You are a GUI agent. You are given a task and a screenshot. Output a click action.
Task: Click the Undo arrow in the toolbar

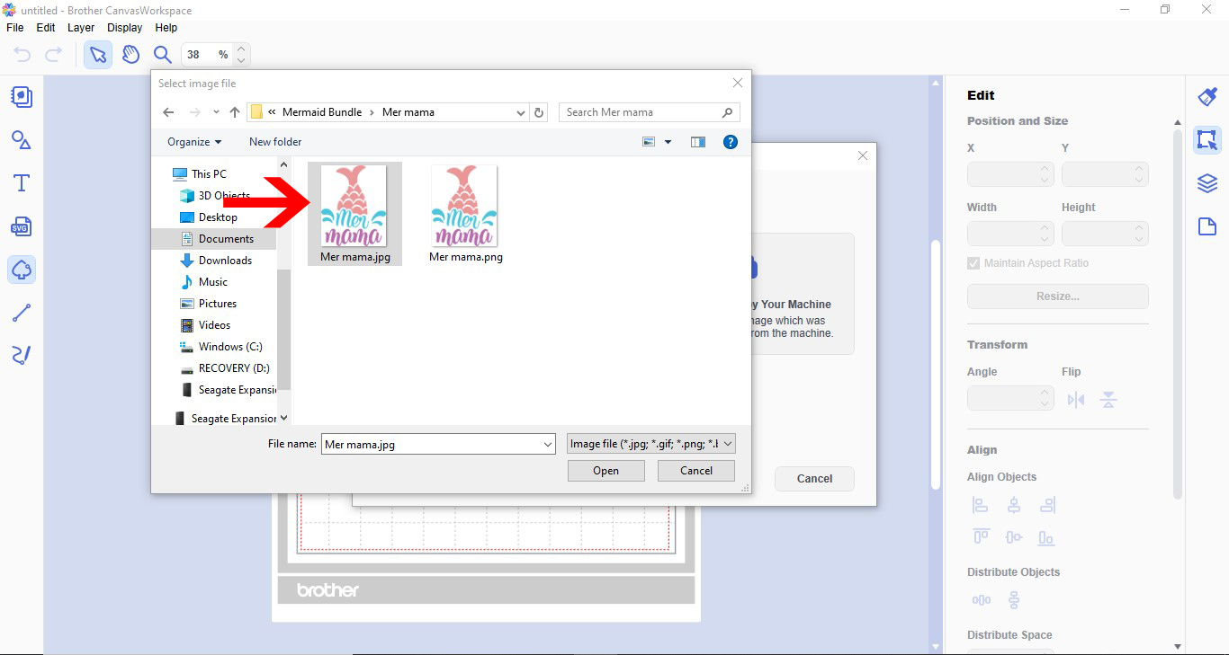pos(22,55)
